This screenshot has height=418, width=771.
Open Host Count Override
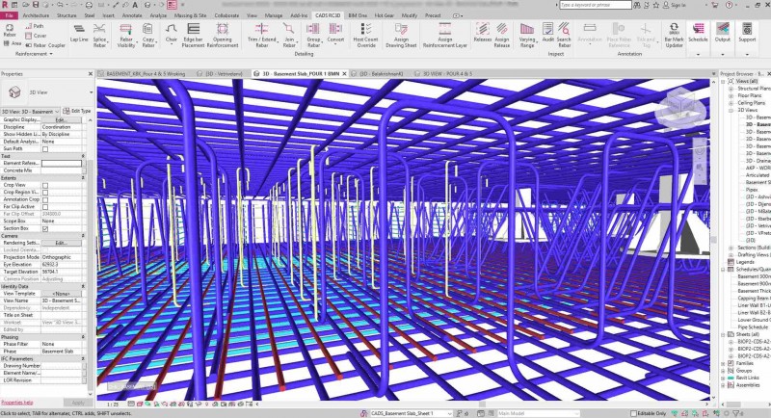click(366, 35)
